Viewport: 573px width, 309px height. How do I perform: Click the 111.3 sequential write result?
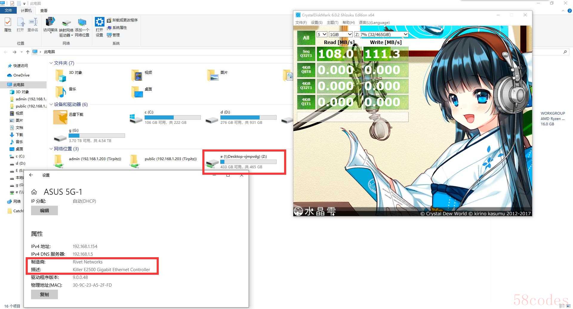(386, 54)
